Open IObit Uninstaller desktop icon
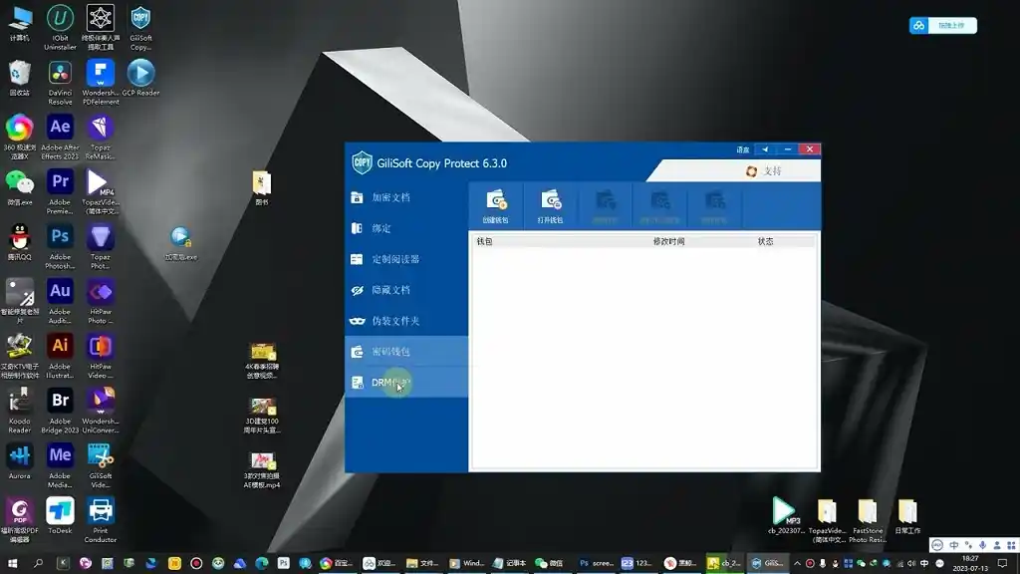Screen dimensions: 1020x574 [x=60, y=27]
